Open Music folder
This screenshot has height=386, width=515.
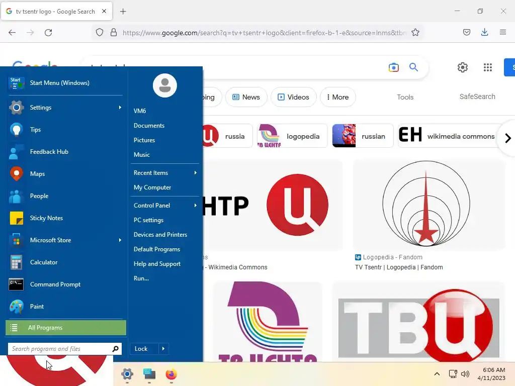click(141, 155)
